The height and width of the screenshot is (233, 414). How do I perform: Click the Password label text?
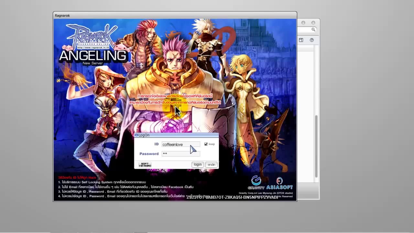tap(149, 154)
